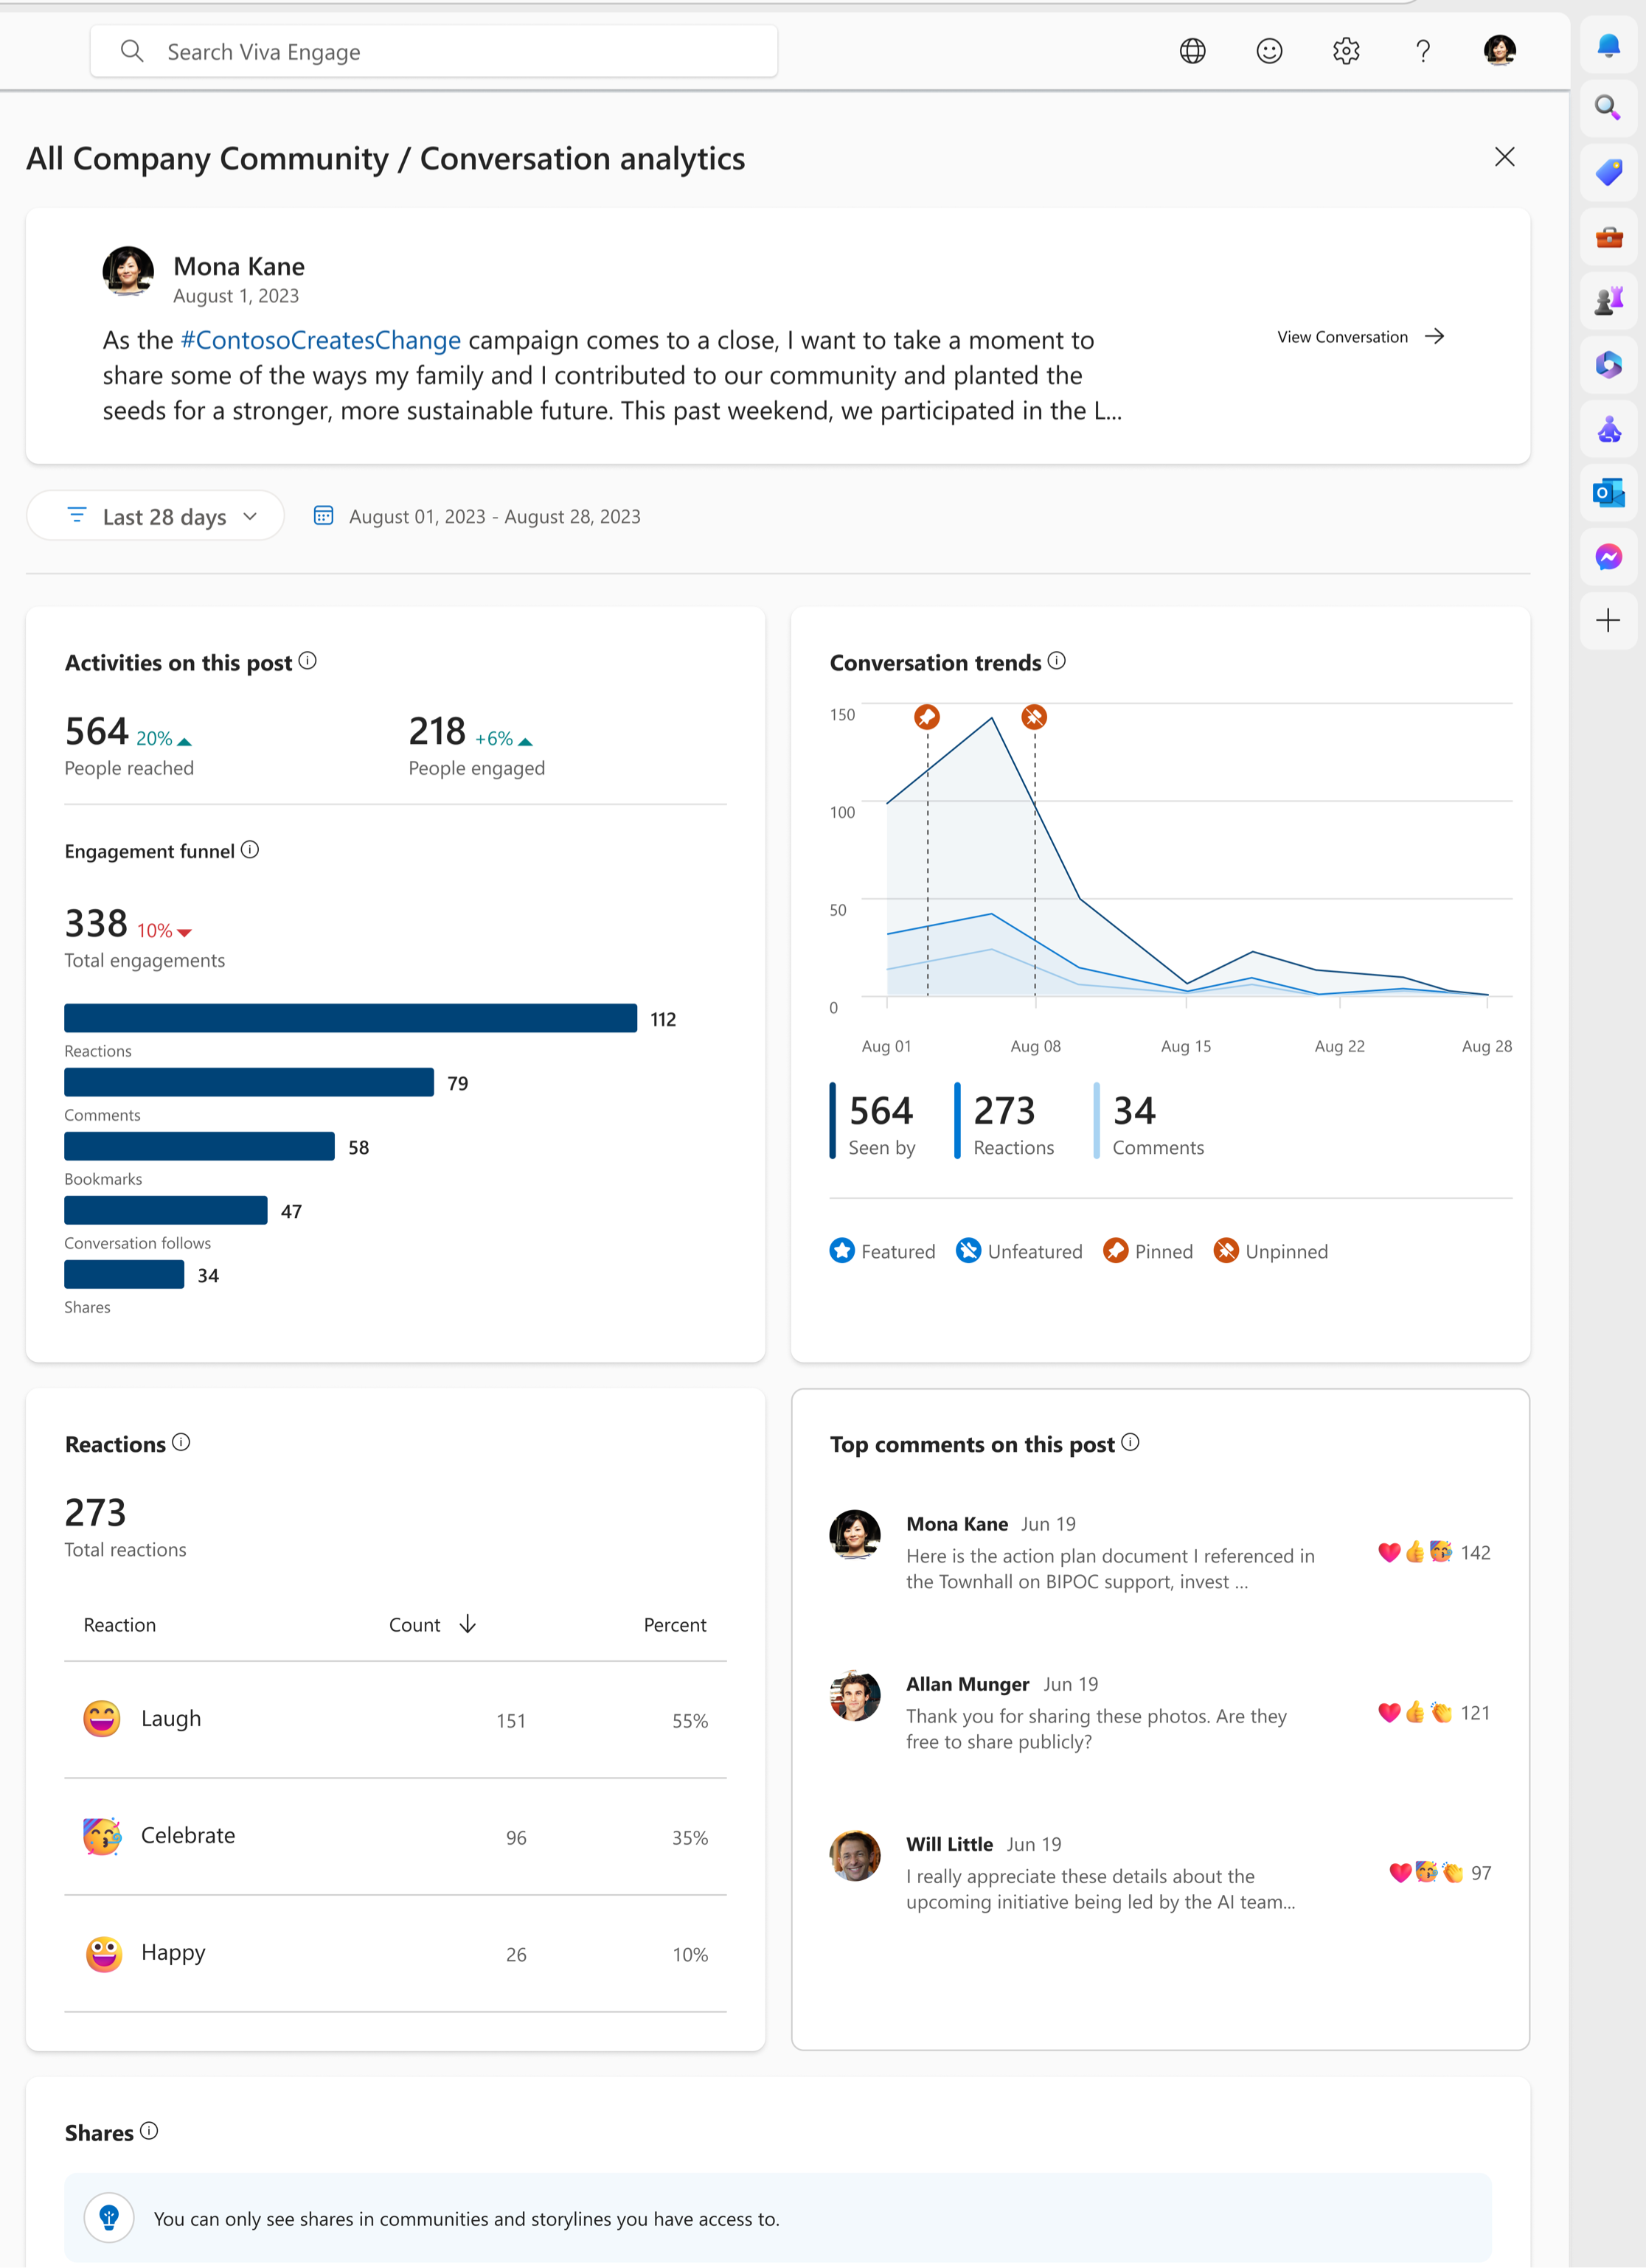
Task: Click the emoji/reaction icon in top navigation
Action: point(1269,49)
